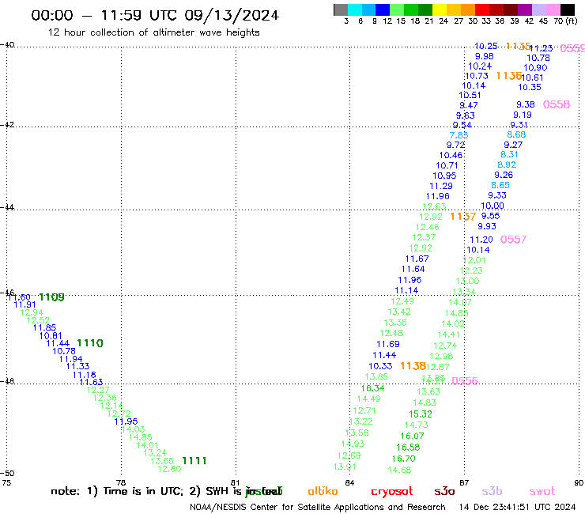Click the orange time label 1136
This screenshot has width=585, height=514.
point(509,76)
